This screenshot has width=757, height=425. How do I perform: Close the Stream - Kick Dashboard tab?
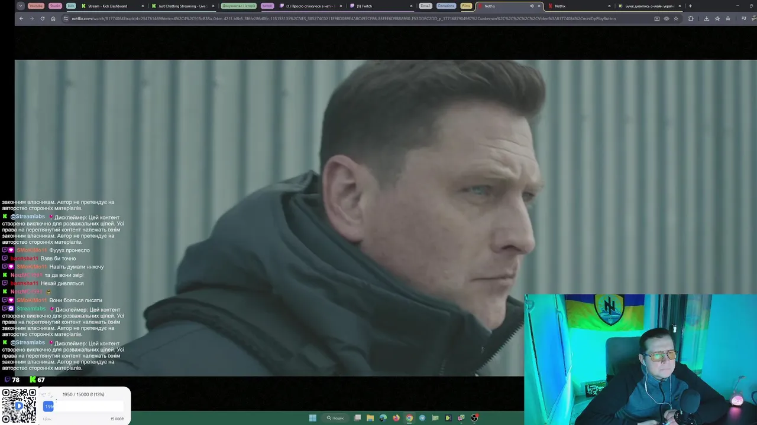tap(143, 6)
